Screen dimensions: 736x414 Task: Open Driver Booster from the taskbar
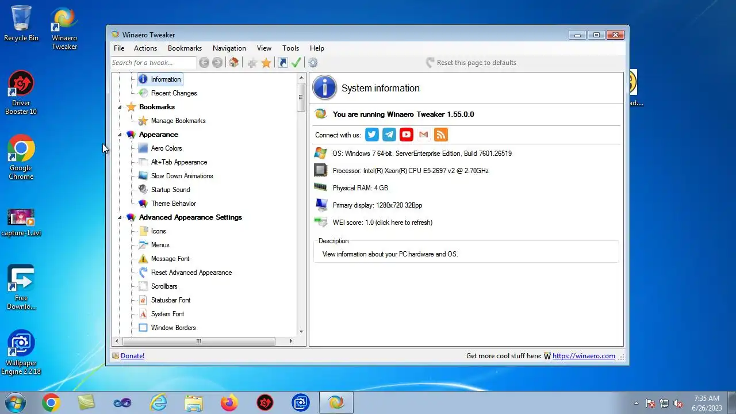(264, 403)
